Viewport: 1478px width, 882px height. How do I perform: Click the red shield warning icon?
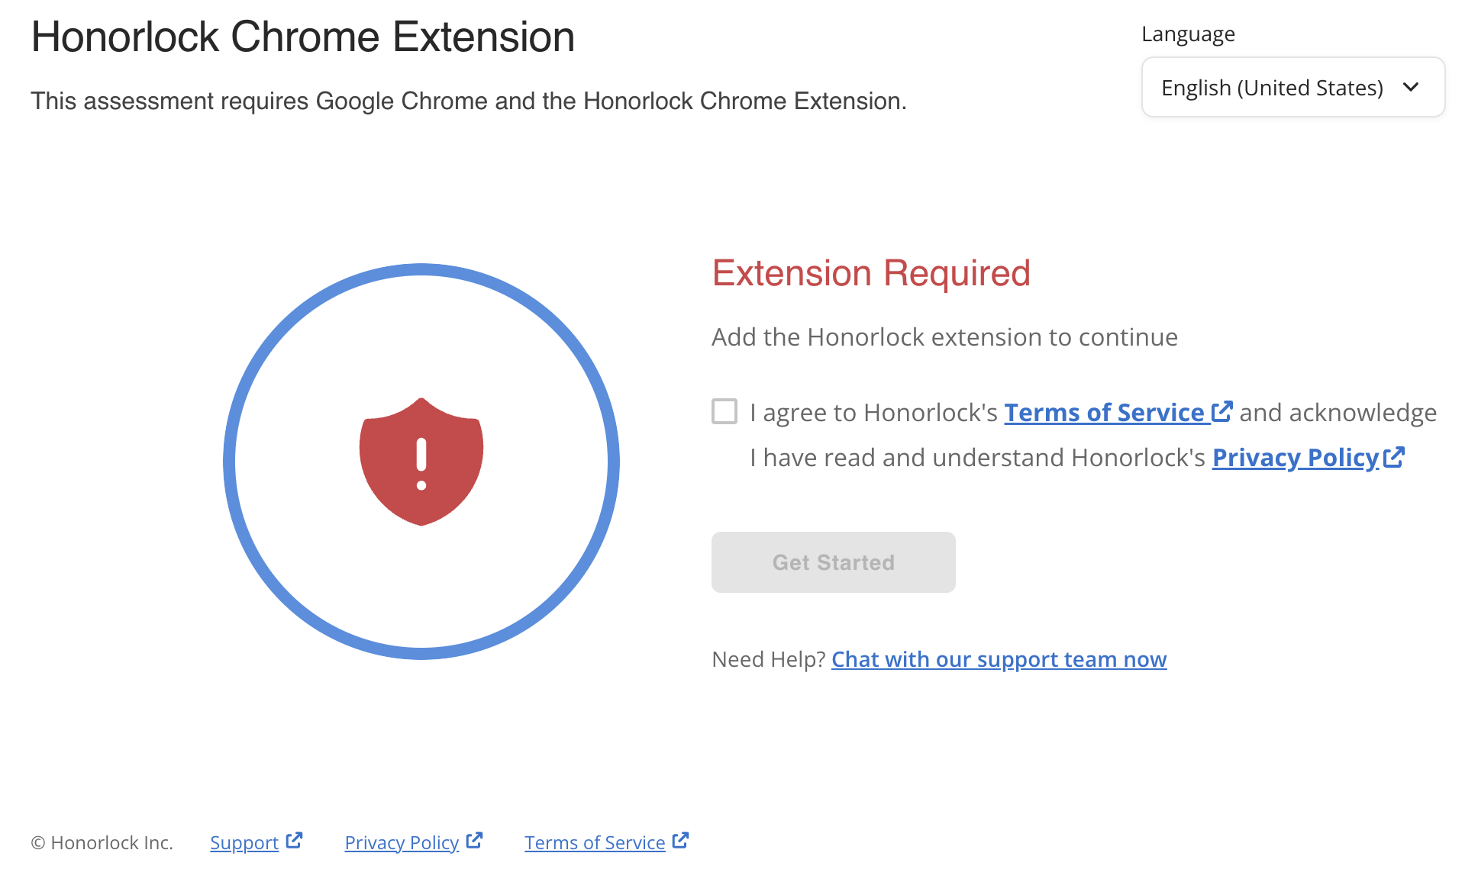(x=421, y=461)
